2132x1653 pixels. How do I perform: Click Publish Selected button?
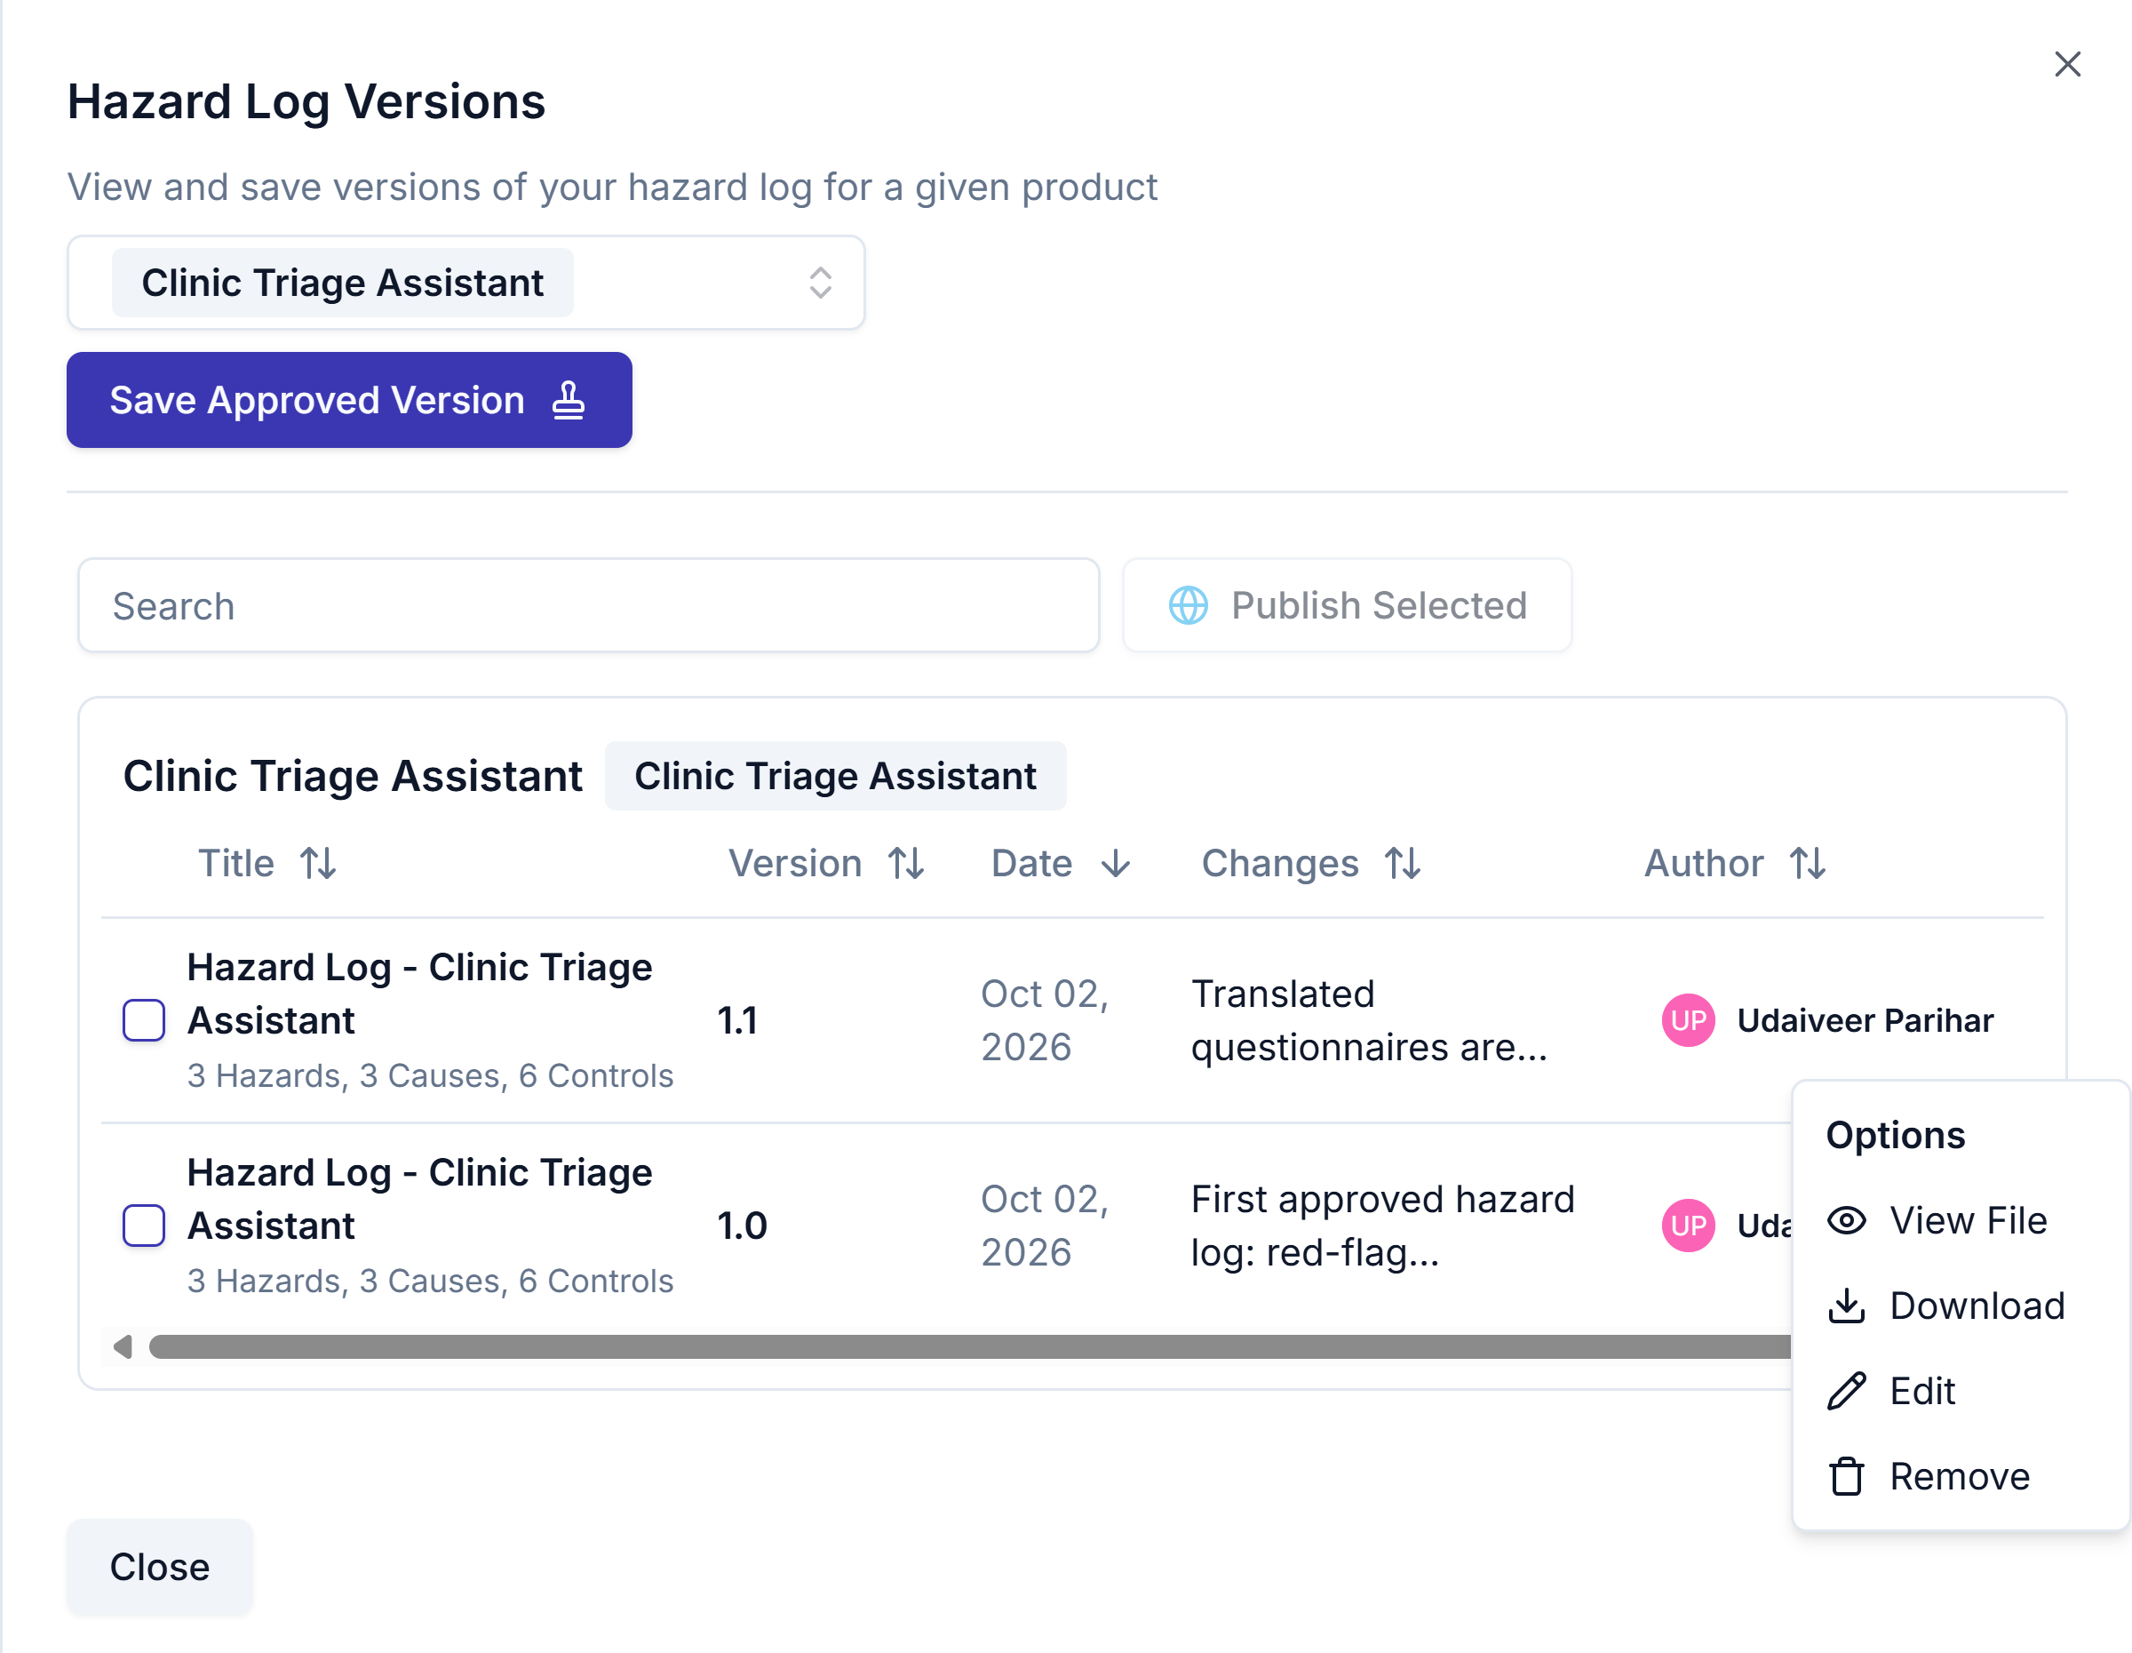1347,605
